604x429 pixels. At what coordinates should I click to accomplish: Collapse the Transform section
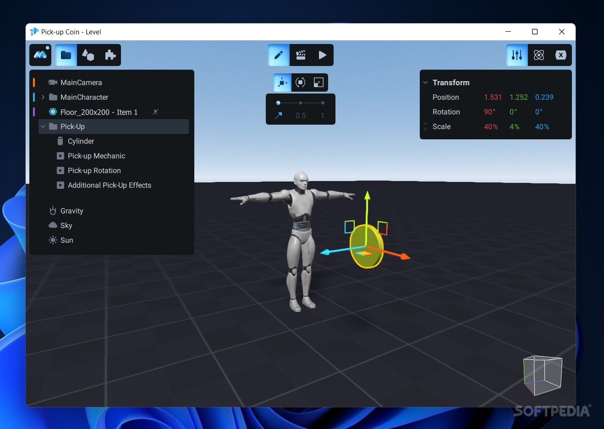click(425, 82)
